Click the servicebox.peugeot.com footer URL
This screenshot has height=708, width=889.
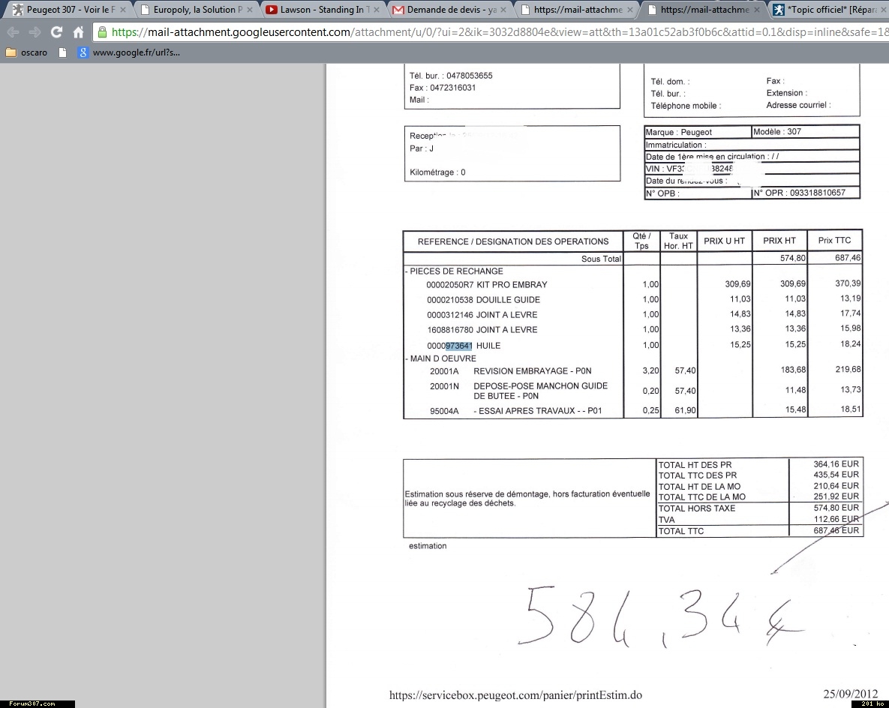pyautogui.click(x=515, y=695)
